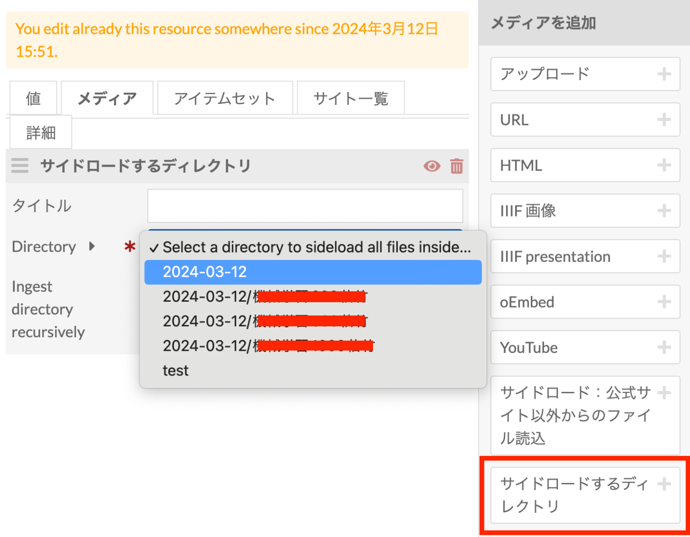Click the plus icon on URL

[664, 120]
